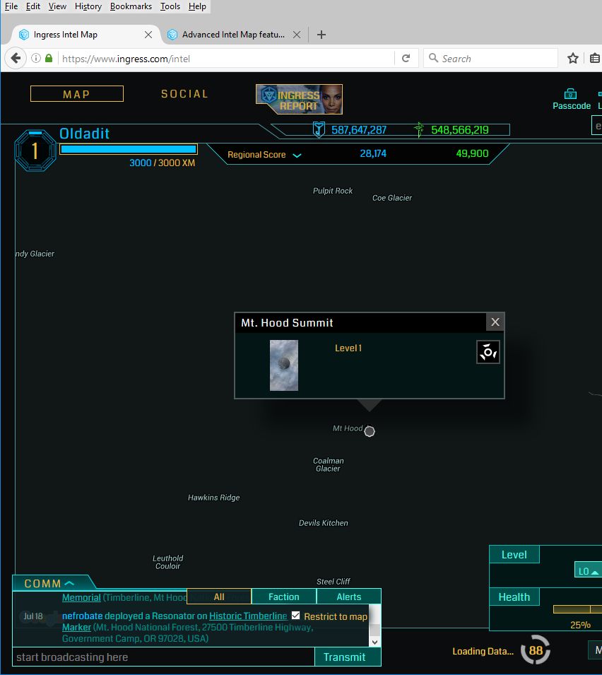The width and height of the screenshot is (602, 675).
Task: Click the agent Level 1 octagon badge
Action: [x=35, y=151]
